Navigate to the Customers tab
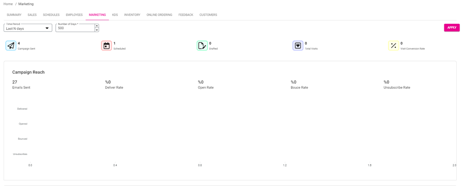This screenshot has width=462, height=186. pyautogui.click(x=208, y=15)
